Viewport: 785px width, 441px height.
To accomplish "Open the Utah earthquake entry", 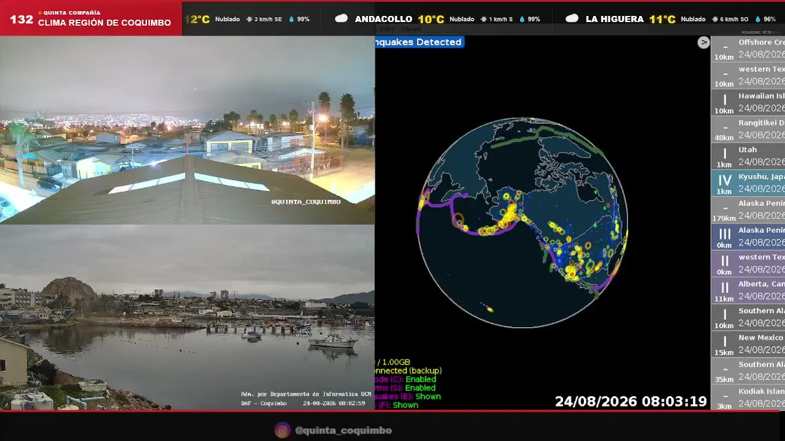I will [x=748, y=156].
